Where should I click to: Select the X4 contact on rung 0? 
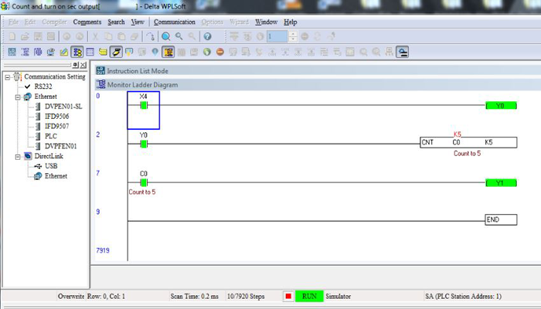pyautogui.click(x=144, y=106)
